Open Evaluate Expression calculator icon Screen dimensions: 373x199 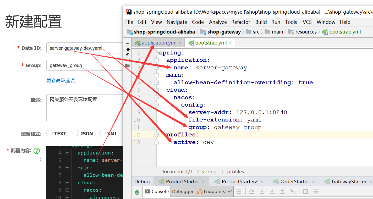305,192
